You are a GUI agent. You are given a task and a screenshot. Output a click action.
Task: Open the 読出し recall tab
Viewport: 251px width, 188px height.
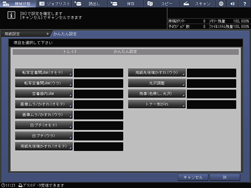[x=90, y=3]
